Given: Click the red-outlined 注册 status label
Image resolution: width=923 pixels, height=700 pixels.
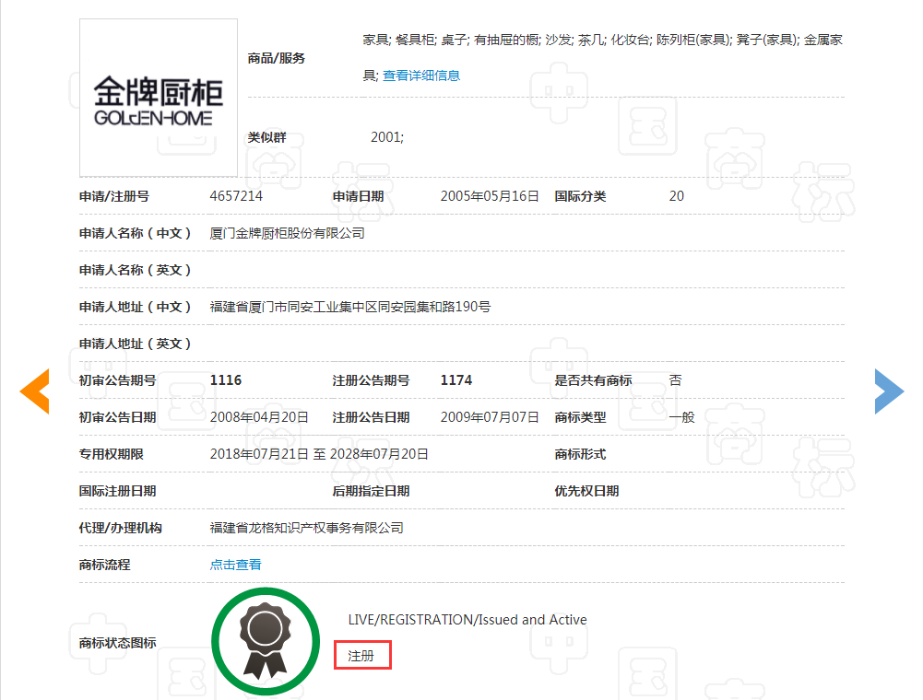Looking at the screenshot, I should [362, 655].
